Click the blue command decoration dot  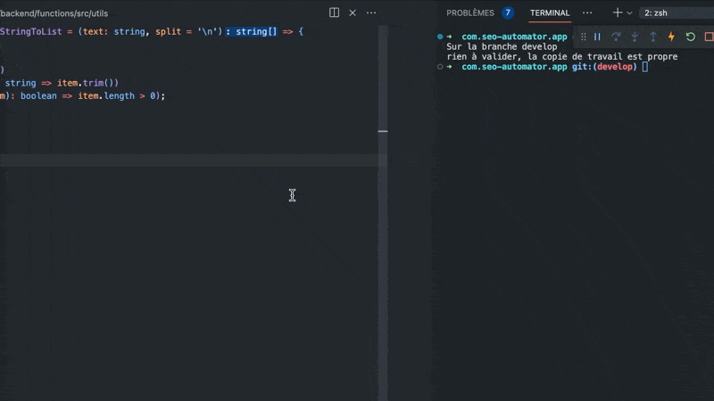[x=440, y=37]
